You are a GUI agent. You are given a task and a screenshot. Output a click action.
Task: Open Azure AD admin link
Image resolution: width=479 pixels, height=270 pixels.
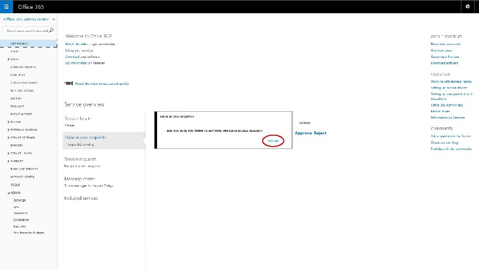tap(19, 226)
